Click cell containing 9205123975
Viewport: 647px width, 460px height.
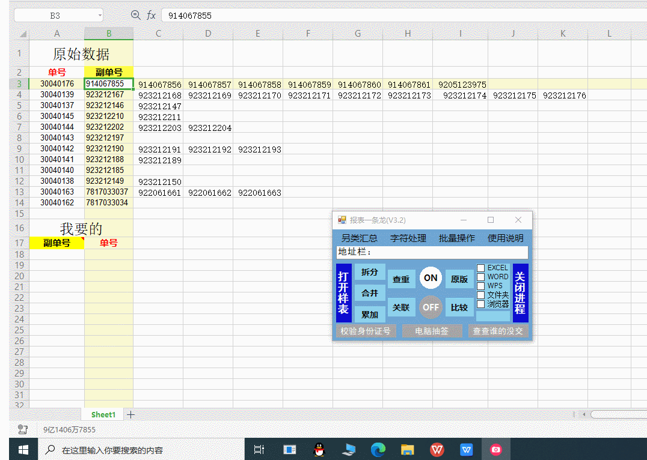click(461, 85)
